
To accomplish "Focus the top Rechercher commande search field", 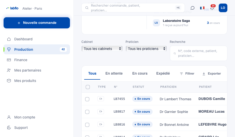I will [x=133, y=8].
